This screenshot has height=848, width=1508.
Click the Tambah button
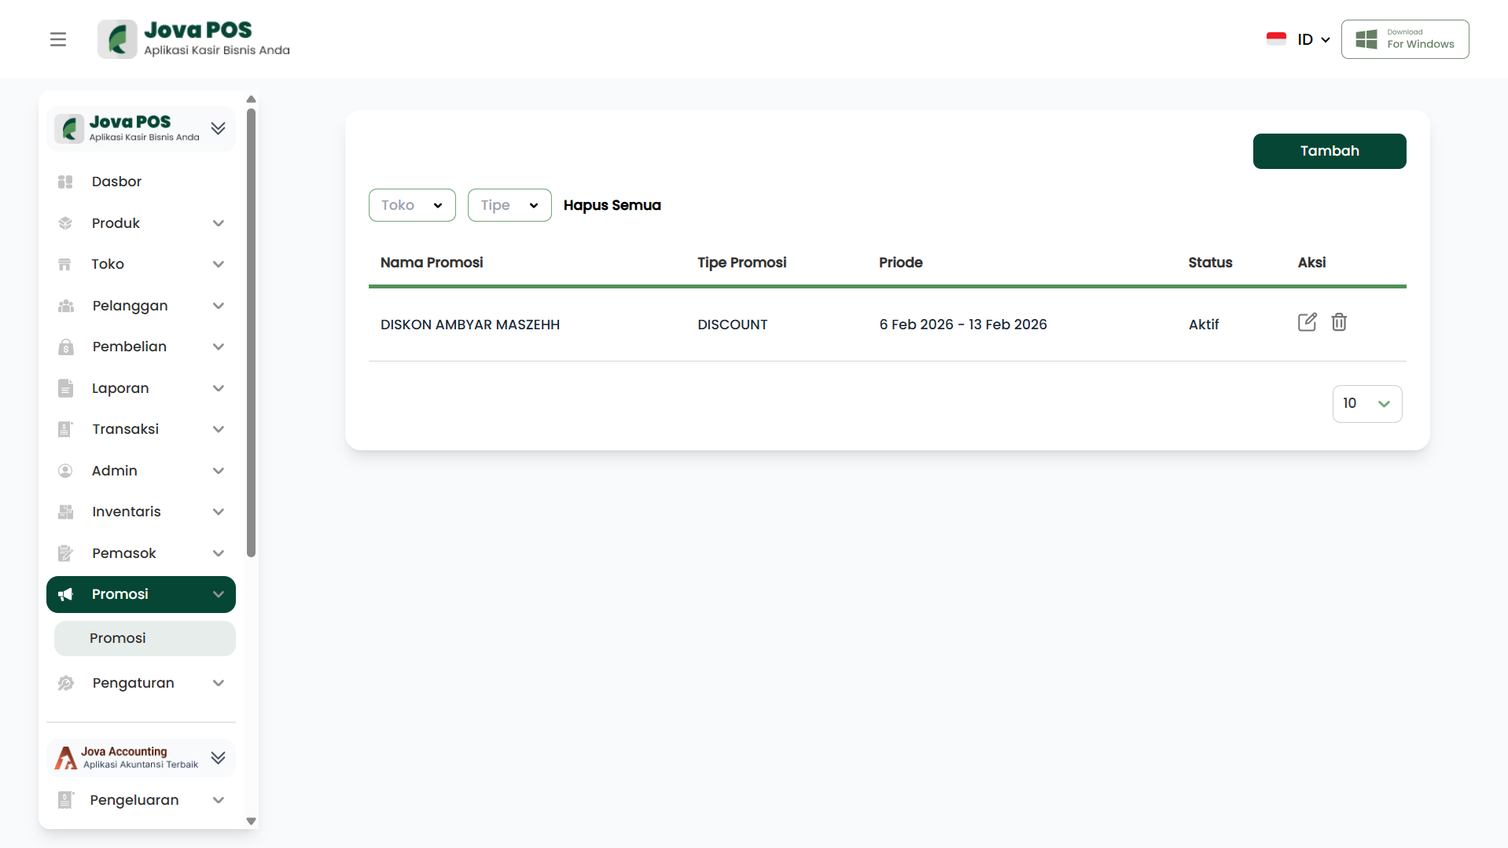click(x=1329, y=151)
